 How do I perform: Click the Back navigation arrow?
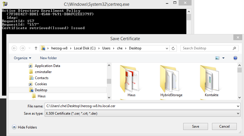14,48
